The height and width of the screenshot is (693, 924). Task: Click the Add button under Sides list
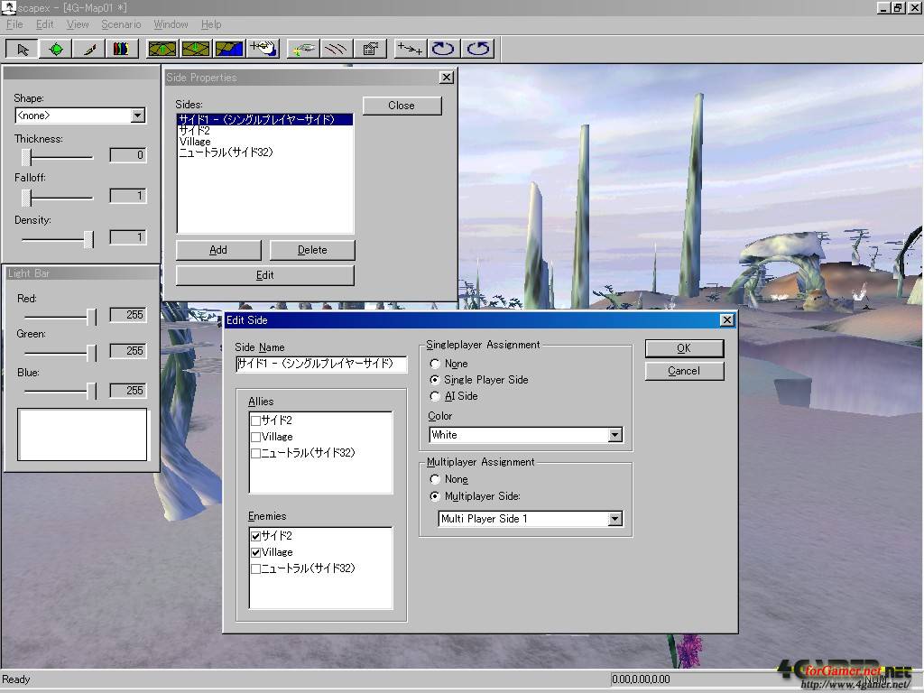tap(218, 250)
